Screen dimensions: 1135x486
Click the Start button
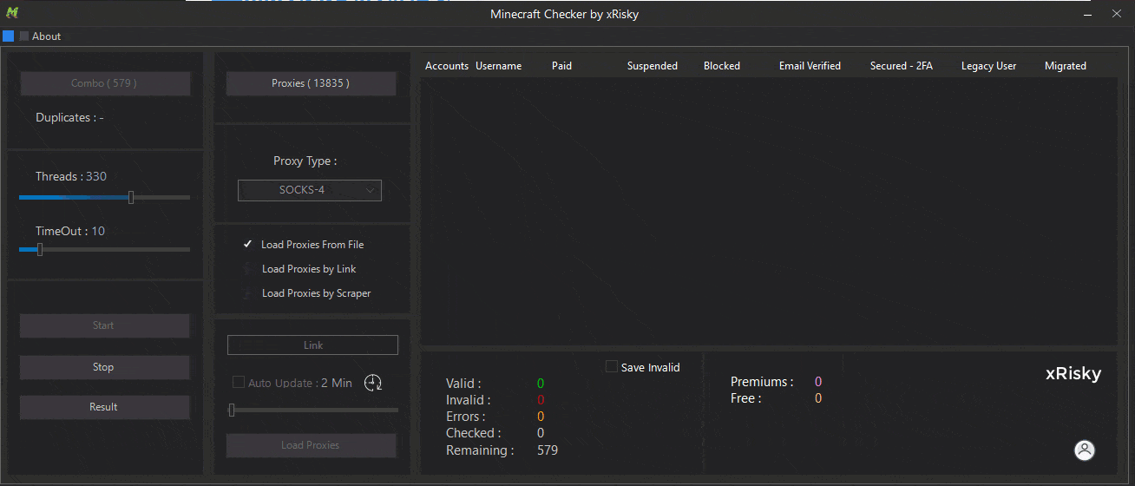pyautogui.click(x=104, y=325)
